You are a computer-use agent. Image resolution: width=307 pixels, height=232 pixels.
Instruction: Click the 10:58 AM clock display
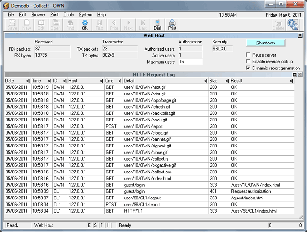point(228,15)
